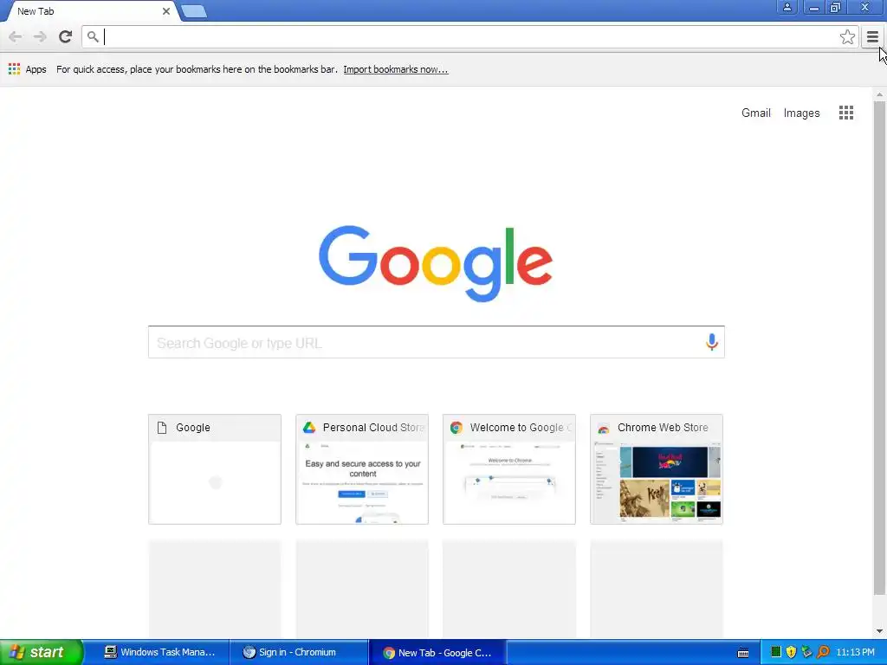Click the Google logo
Image resolution: width=887 pixels, height=665 pixels.
click(x=436, y=263)
